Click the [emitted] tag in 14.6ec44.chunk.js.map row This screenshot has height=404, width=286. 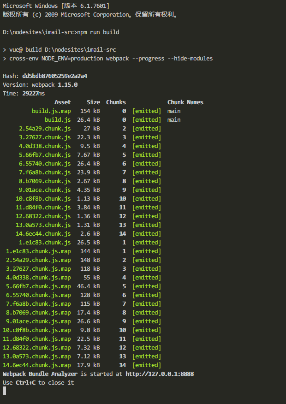(147, 365)
